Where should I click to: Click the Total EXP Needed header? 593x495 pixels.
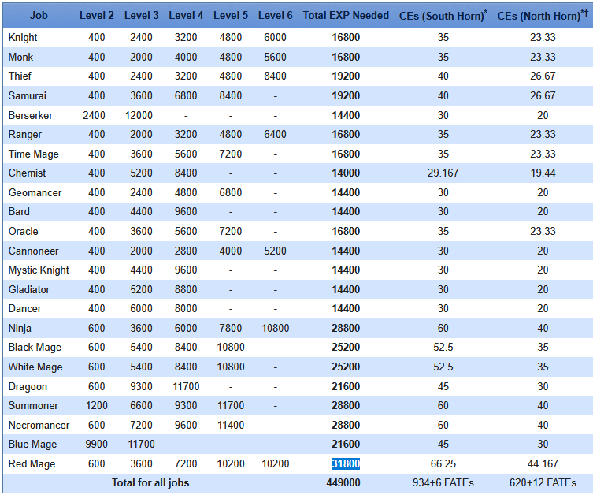(x=346, y=16)
